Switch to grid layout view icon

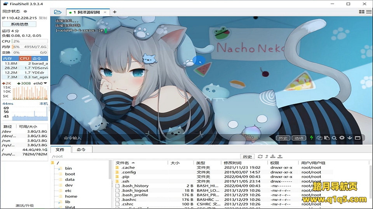pyautogui.click(x=362, y=12)
